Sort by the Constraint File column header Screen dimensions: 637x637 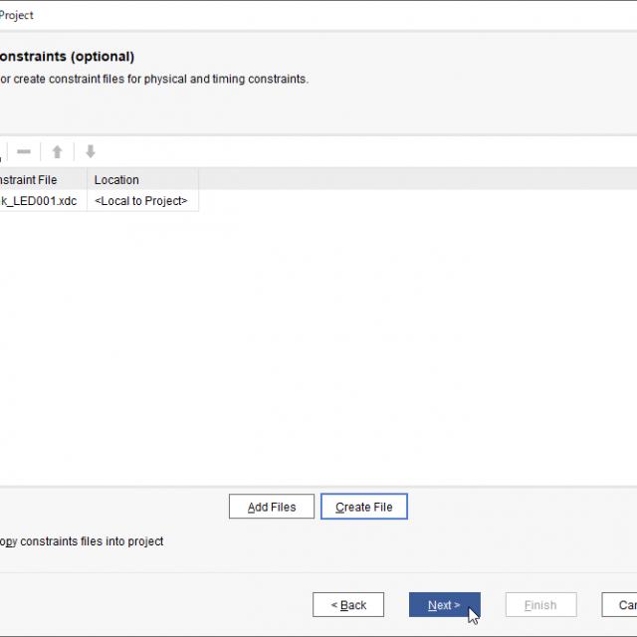(x=40, y=180)
